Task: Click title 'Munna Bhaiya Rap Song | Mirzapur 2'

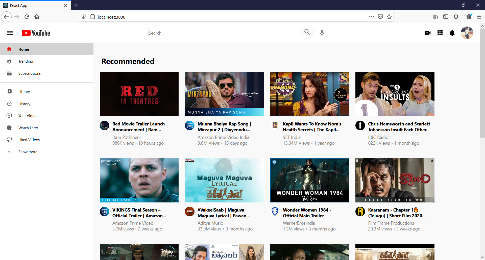Action: (224, 127)
